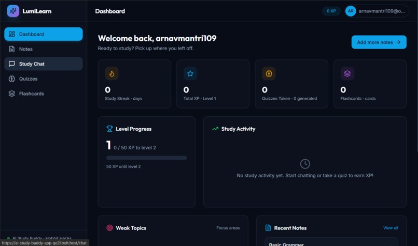Click the Weak Topics target icon
Screen dimensions: 418x246
tap(109, 228)
